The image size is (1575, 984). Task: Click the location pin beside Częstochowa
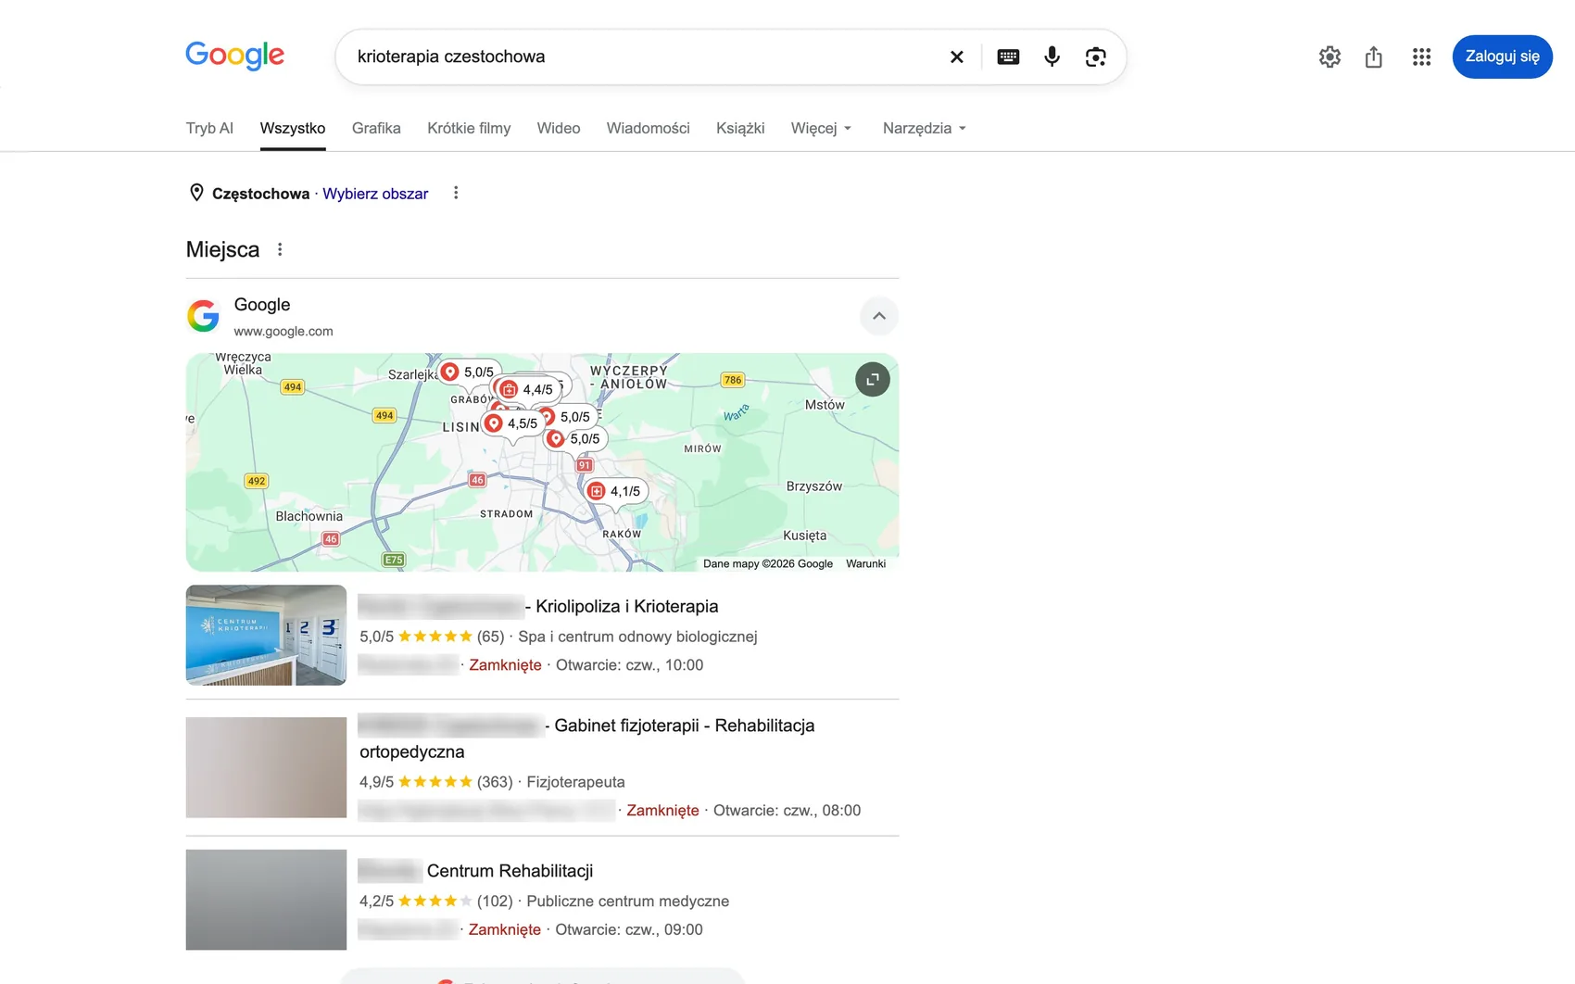tap(196, 193)
